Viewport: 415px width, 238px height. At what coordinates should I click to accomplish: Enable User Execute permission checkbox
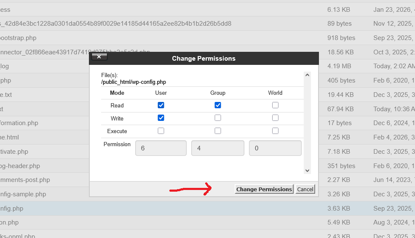[x=161, y=131]
